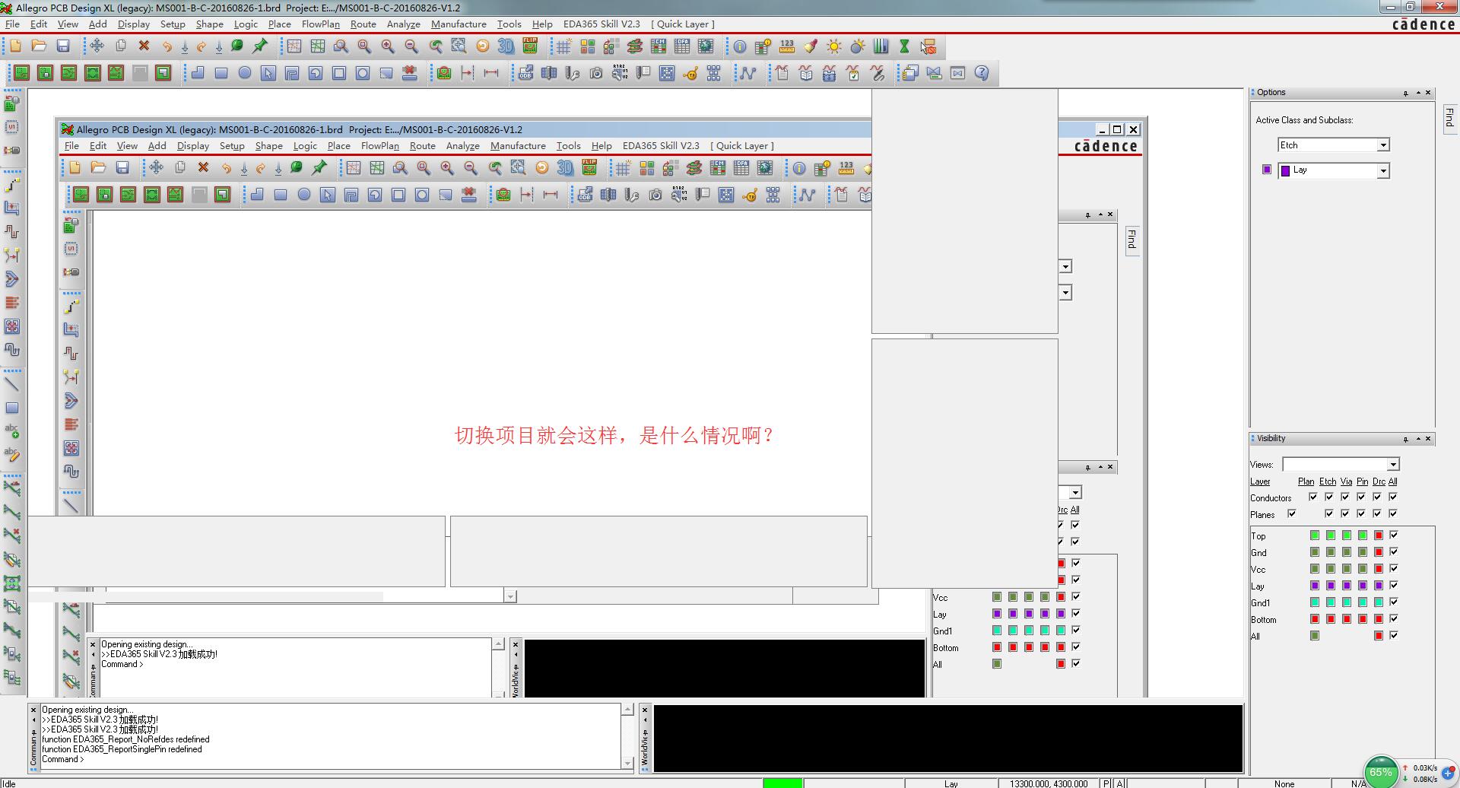
Task: Open the EDA365 Skill V2.3 menu, main window
Action: coord(601,24)
